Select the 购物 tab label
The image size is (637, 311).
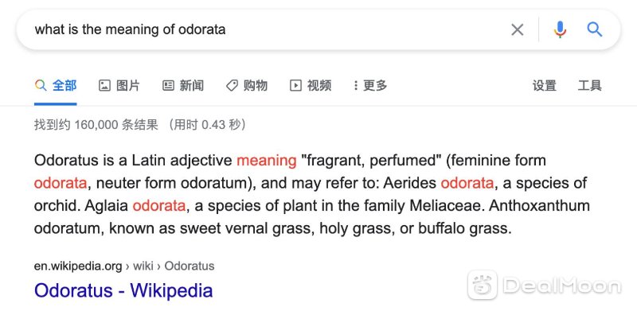click(256, 85)
